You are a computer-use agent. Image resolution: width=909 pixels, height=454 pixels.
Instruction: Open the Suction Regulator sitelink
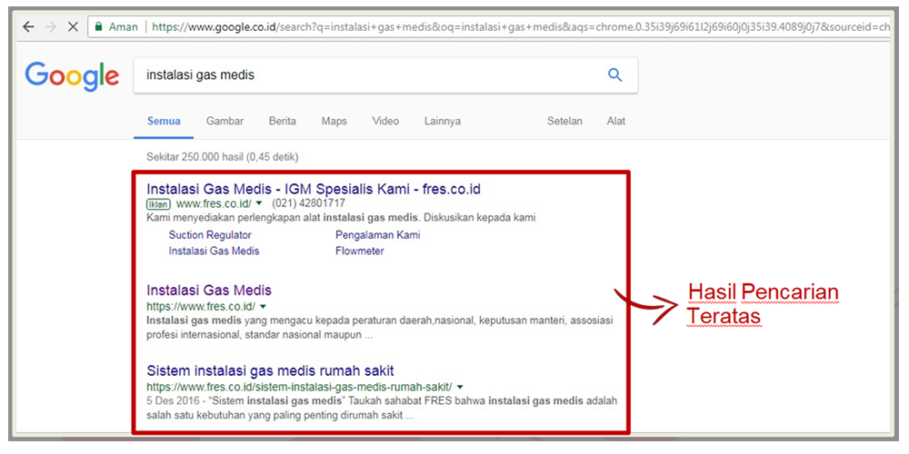point(210,235)
